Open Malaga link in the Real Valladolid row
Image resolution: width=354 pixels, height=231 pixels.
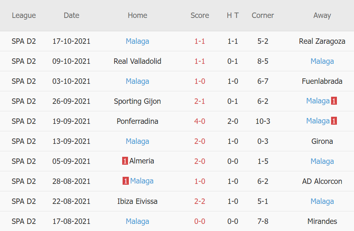point(322,61)
